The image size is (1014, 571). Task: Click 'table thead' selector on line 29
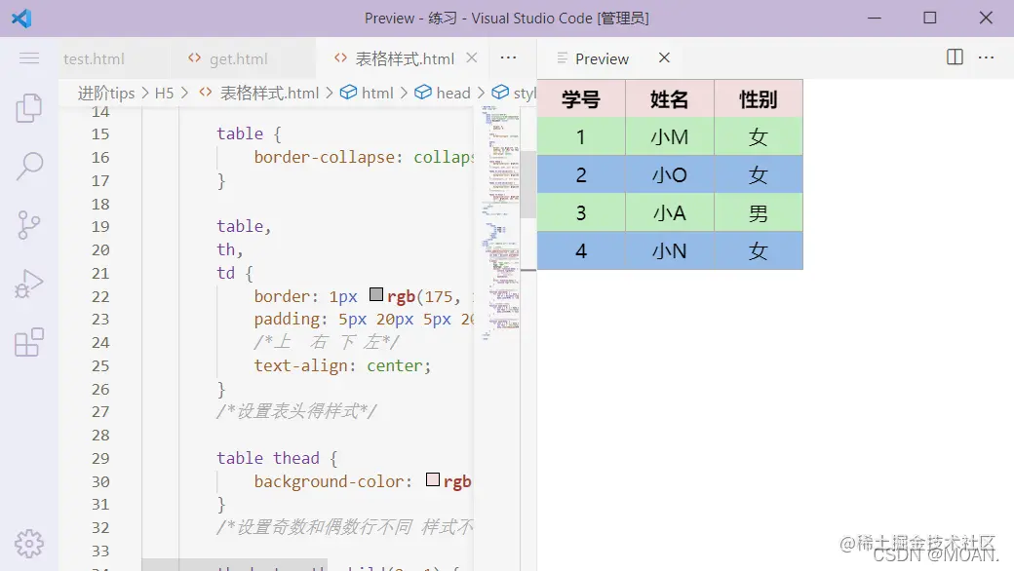coord(268,458)
